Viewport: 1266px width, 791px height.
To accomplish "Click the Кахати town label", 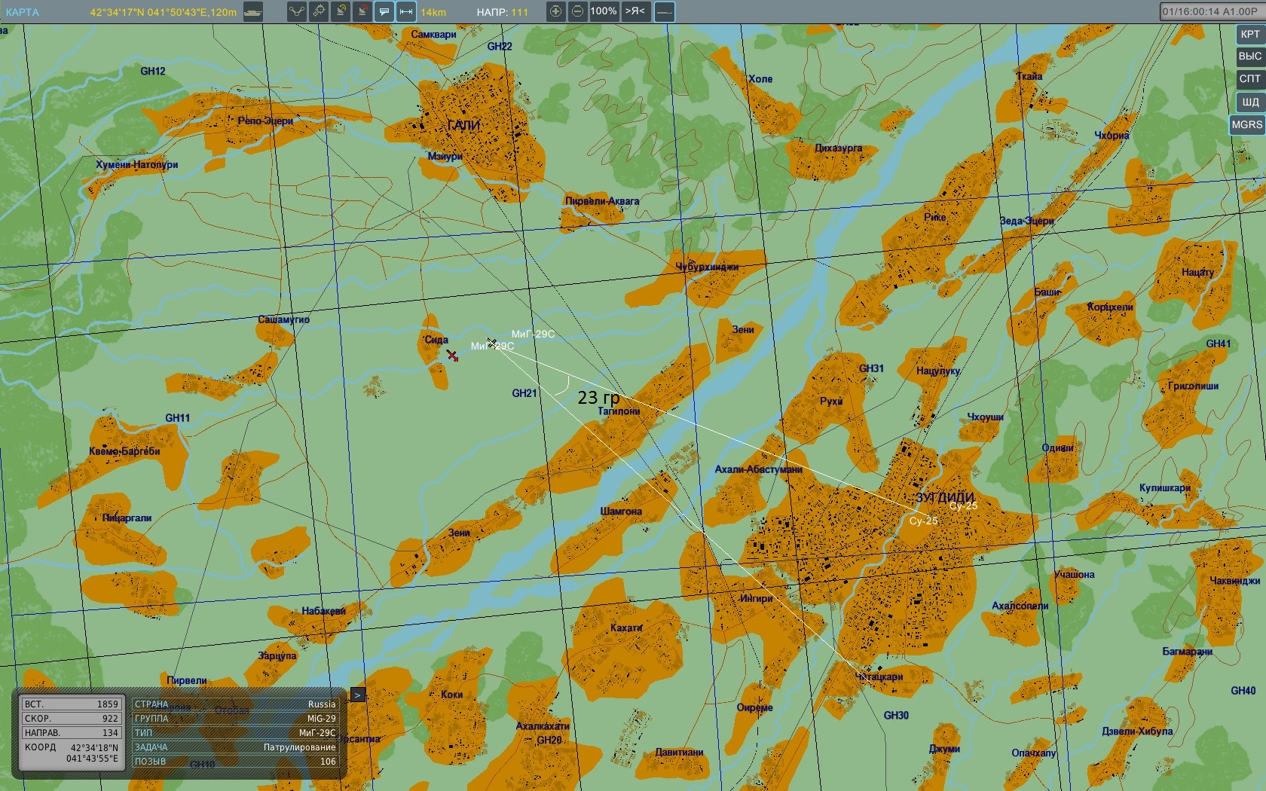I will [626, 628].
